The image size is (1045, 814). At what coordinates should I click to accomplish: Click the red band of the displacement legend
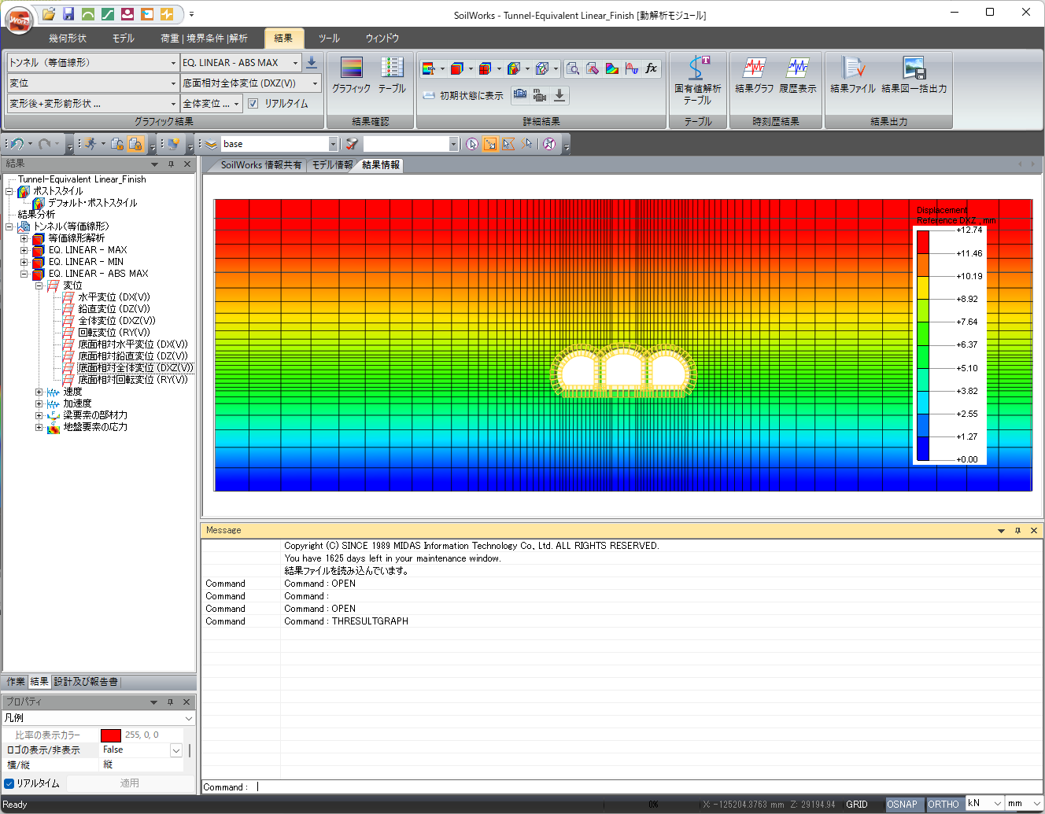pyautogui.click(x=923, y=241)
